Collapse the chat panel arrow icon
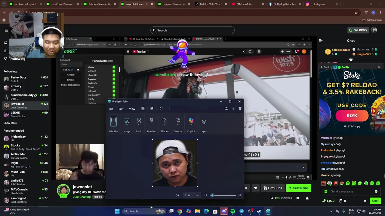 (321, 40)
